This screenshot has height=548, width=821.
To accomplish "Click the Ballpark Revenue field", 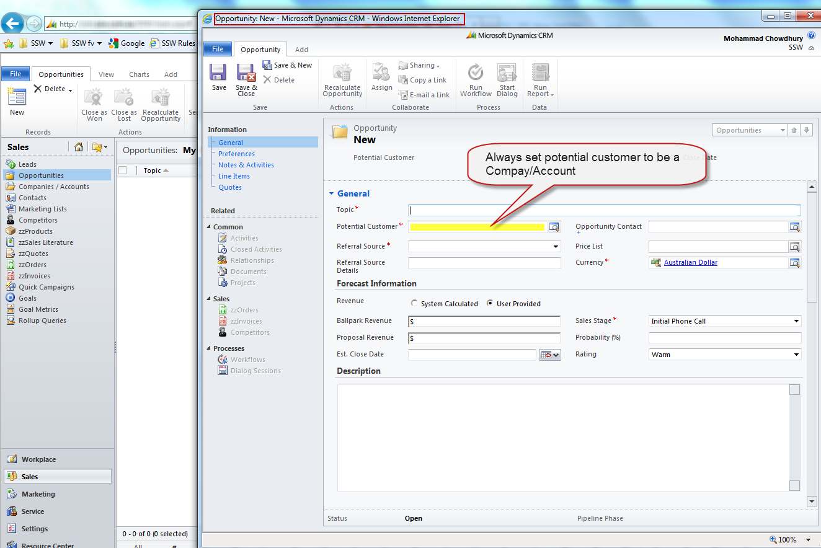I will (484, 321).
